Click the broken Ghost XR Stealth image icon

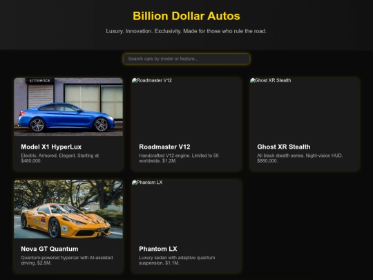(252, 80)
